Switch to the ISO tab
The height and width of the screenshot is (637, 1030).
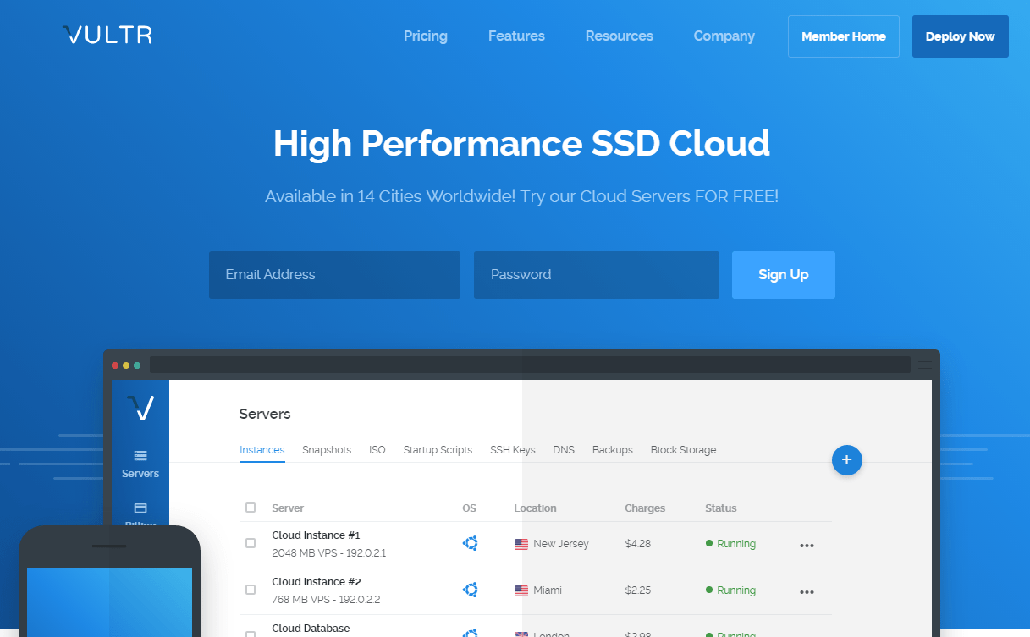pos(377,450)
